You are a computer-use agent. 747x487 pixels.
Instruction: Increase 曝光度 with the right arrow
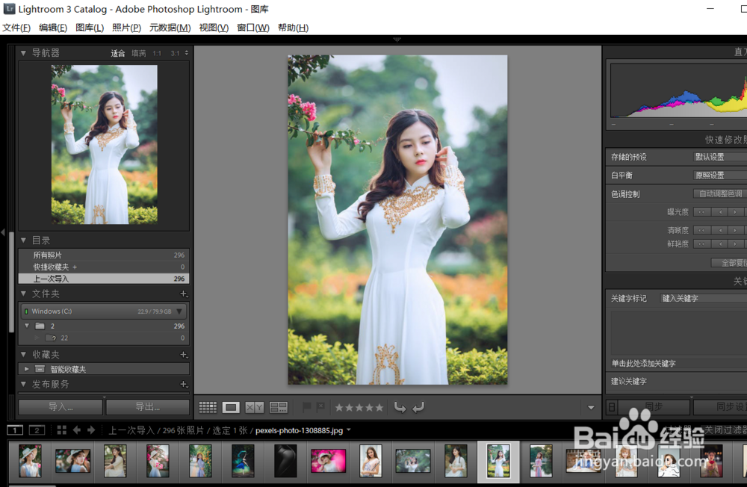pyautogui.click(x=735, y=212)
